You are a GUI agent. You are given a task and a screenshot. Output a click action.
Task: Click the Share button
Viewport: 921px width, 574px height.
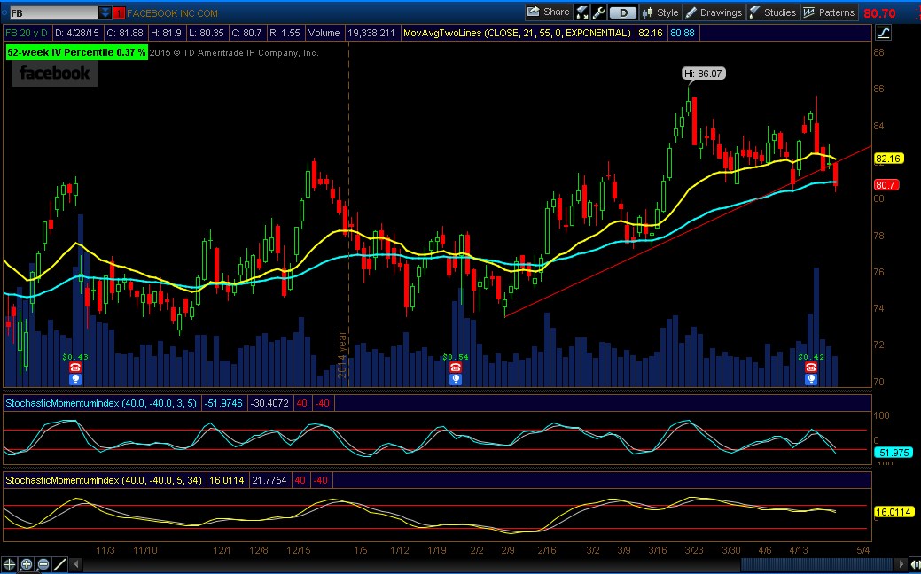(x=548, y=12)
